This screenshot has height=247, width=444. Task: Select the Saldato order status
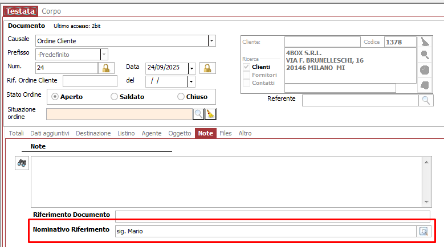click(x=115, y=97)
